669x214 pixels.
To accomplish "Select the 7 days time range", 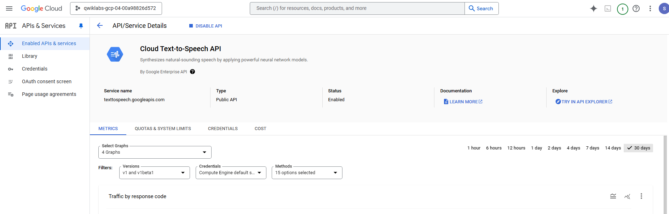I will coord(593,148).
